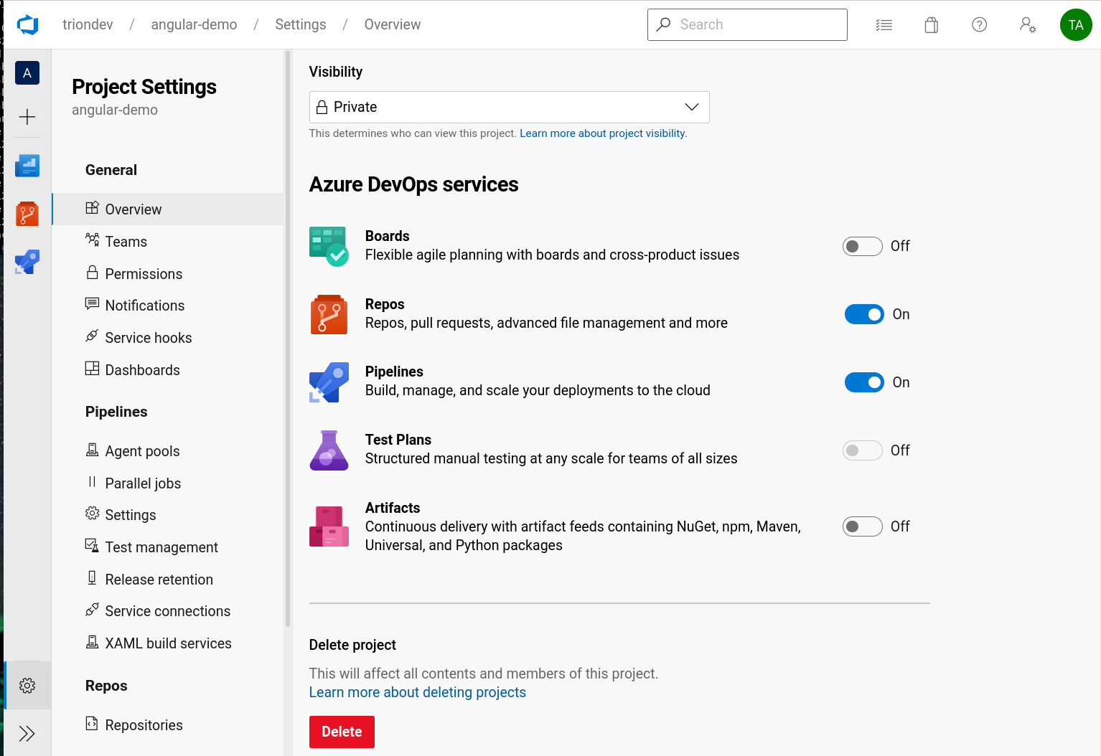Select Overview in Project Settings

(x=169, y=209)
